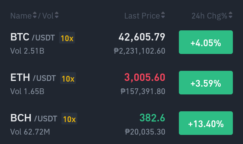Image resolution: width=243 pixels, height=144 pixels.
Task: Click the Vol column header label
Action: coord(48,16)
